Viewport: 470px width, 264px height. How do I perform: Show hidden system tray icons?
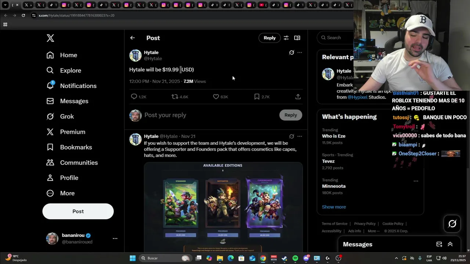[x=397, y=258]
